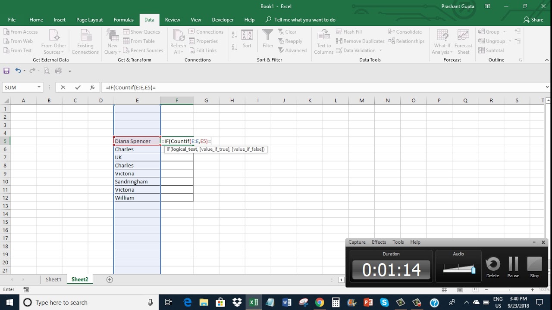The height and width of the screenshot is (310, 552).
Task: Stop the screen recording
Action: click(534, 268)
